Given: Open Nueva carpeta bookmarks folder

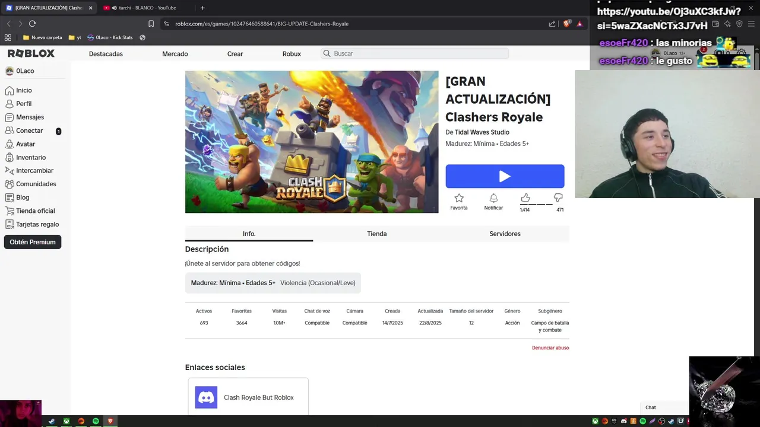Looking at the screenshot, I should (x=42, y=37).
